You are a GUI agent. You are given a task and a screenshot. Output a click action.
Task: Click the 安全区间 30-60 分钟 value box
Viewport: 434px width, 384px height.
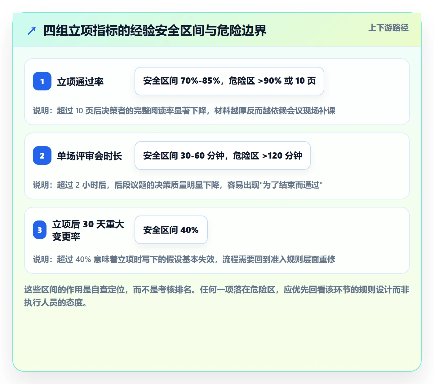(223, 155)
